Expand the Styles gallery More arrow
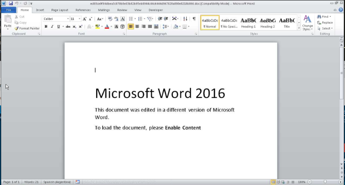 [x=299, y=28]
